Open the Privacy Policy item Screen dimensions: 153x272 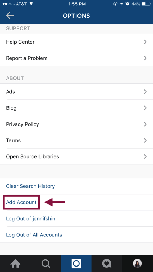[76, 124]
